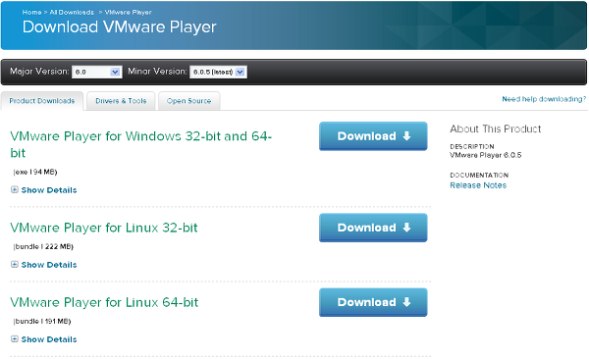Open the Major Version dropdown
The image size is (589, 359).
pos(96,72)
